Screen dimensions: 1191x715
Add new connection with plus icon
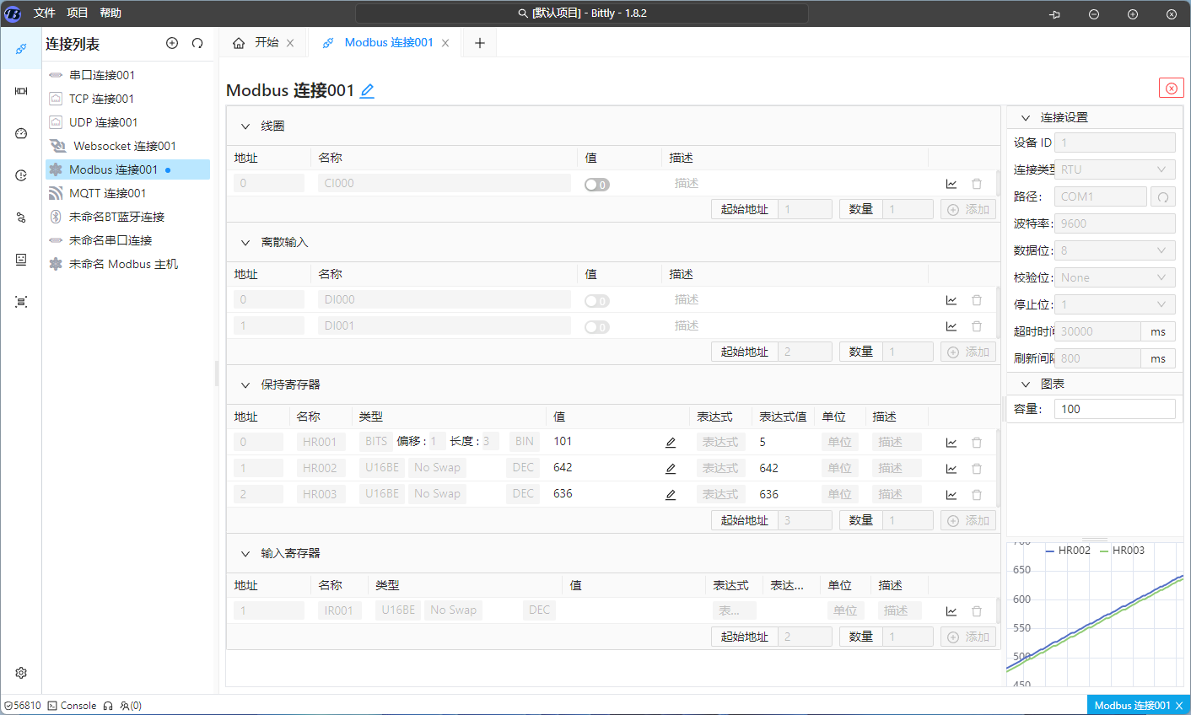[x=172, y=43]
